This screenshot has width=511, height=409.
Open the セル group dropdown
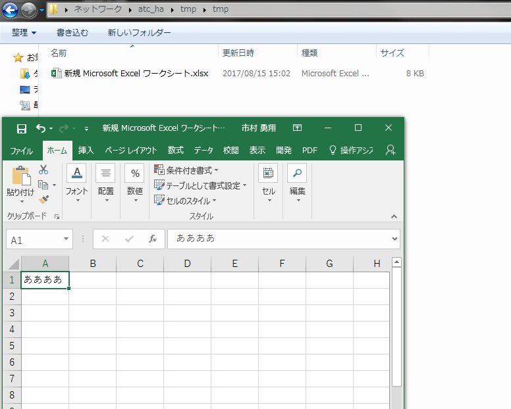click(268, 183)
